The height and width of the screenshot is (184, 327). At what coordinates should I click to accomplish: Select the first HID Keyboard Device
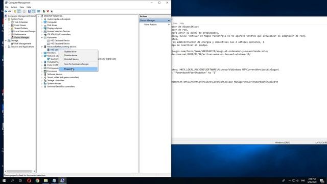click(x=60, y=40)
